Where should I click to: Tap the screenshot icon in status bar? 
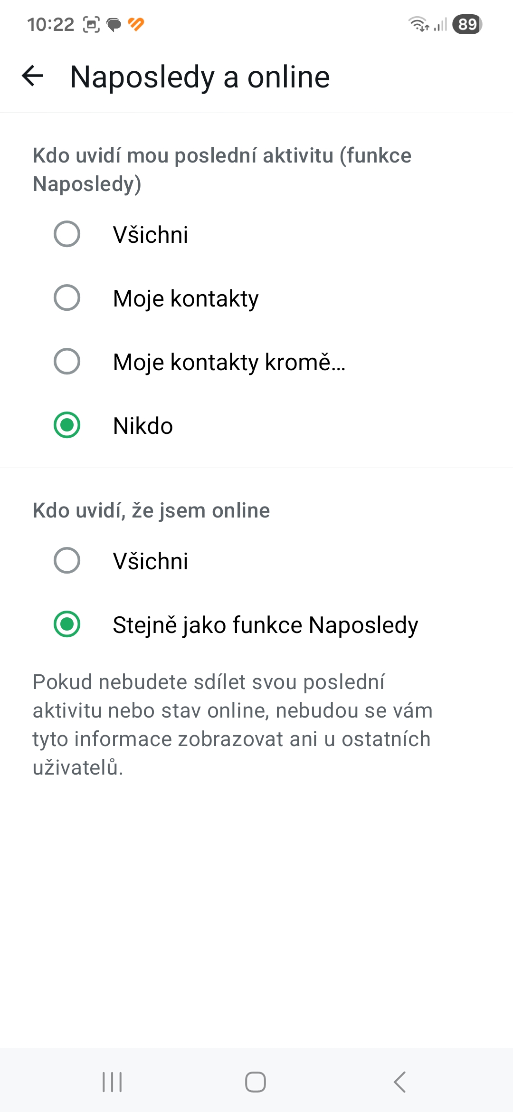pyautogui.click(x=91, y=24)
